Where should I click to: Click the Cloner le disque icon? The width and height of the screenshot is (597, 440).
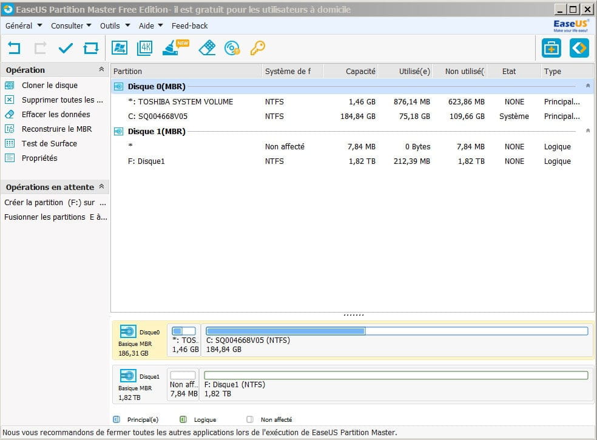tap(10, 86)
